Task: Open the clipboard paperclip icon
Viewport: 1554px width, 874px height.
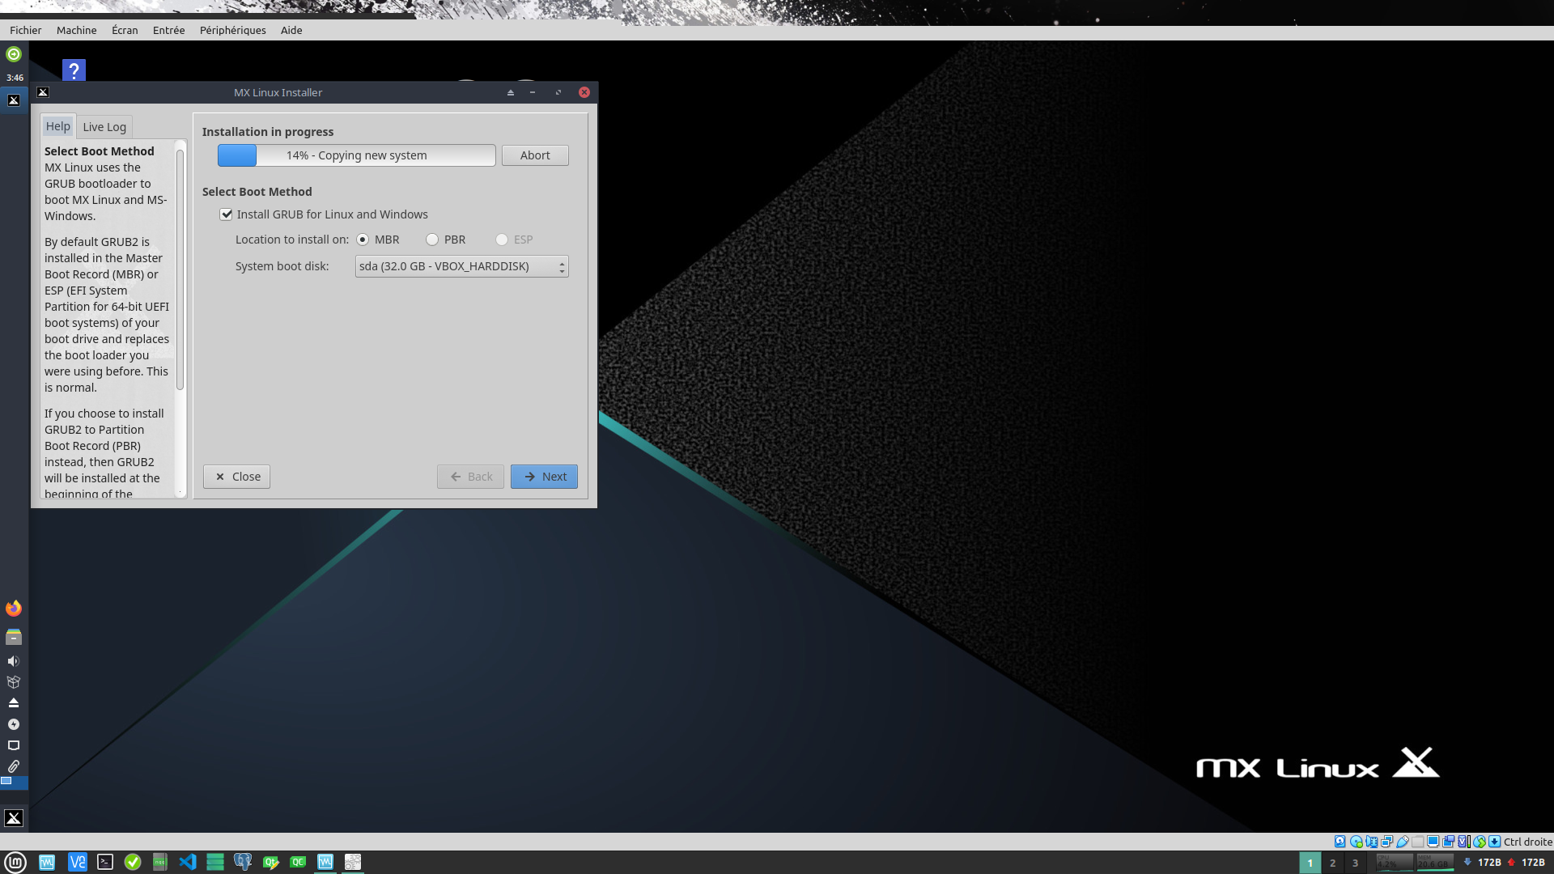Action: (14, 766)
